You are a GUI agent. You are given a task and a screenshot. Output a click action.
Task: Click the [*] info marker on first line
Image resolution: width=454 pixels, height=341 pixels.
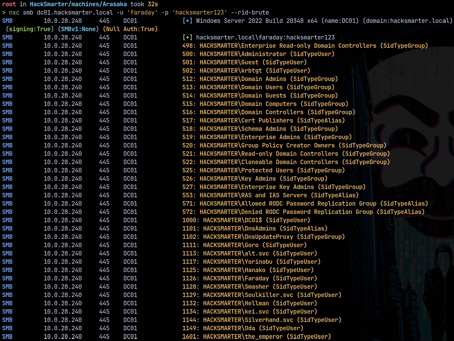coord(187,21)
